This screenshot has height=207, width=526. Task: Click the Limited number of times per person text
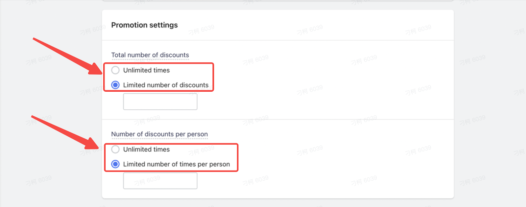click(x=177, y=164)
